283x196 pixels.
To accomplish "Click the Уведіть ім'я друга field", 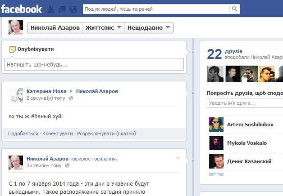I will pyautogui.click(x=245, y=103).
